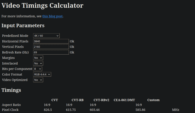
Task: Open the Predefined Mode dropdown
Action: click(46, 36)
